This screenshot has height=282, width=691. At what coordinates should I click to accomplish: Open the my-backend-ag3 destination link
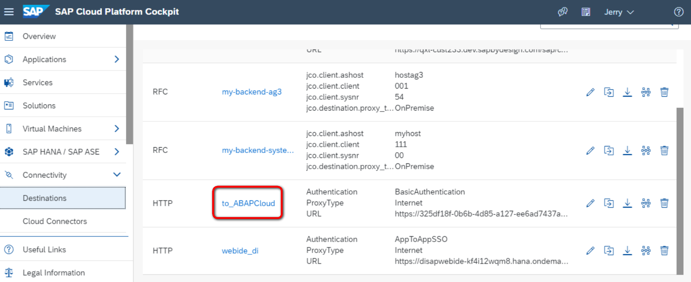[252, 92]
